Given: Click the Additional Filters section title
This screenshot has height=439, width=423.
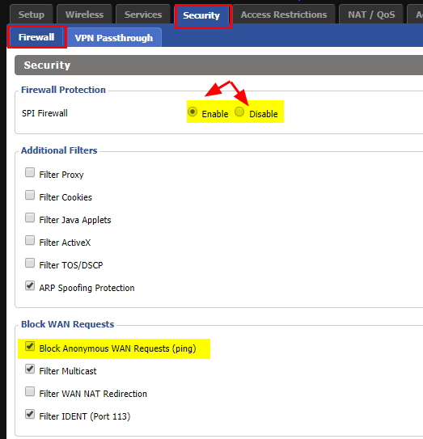Looking at the screenshot, I should tap(59, 150).
